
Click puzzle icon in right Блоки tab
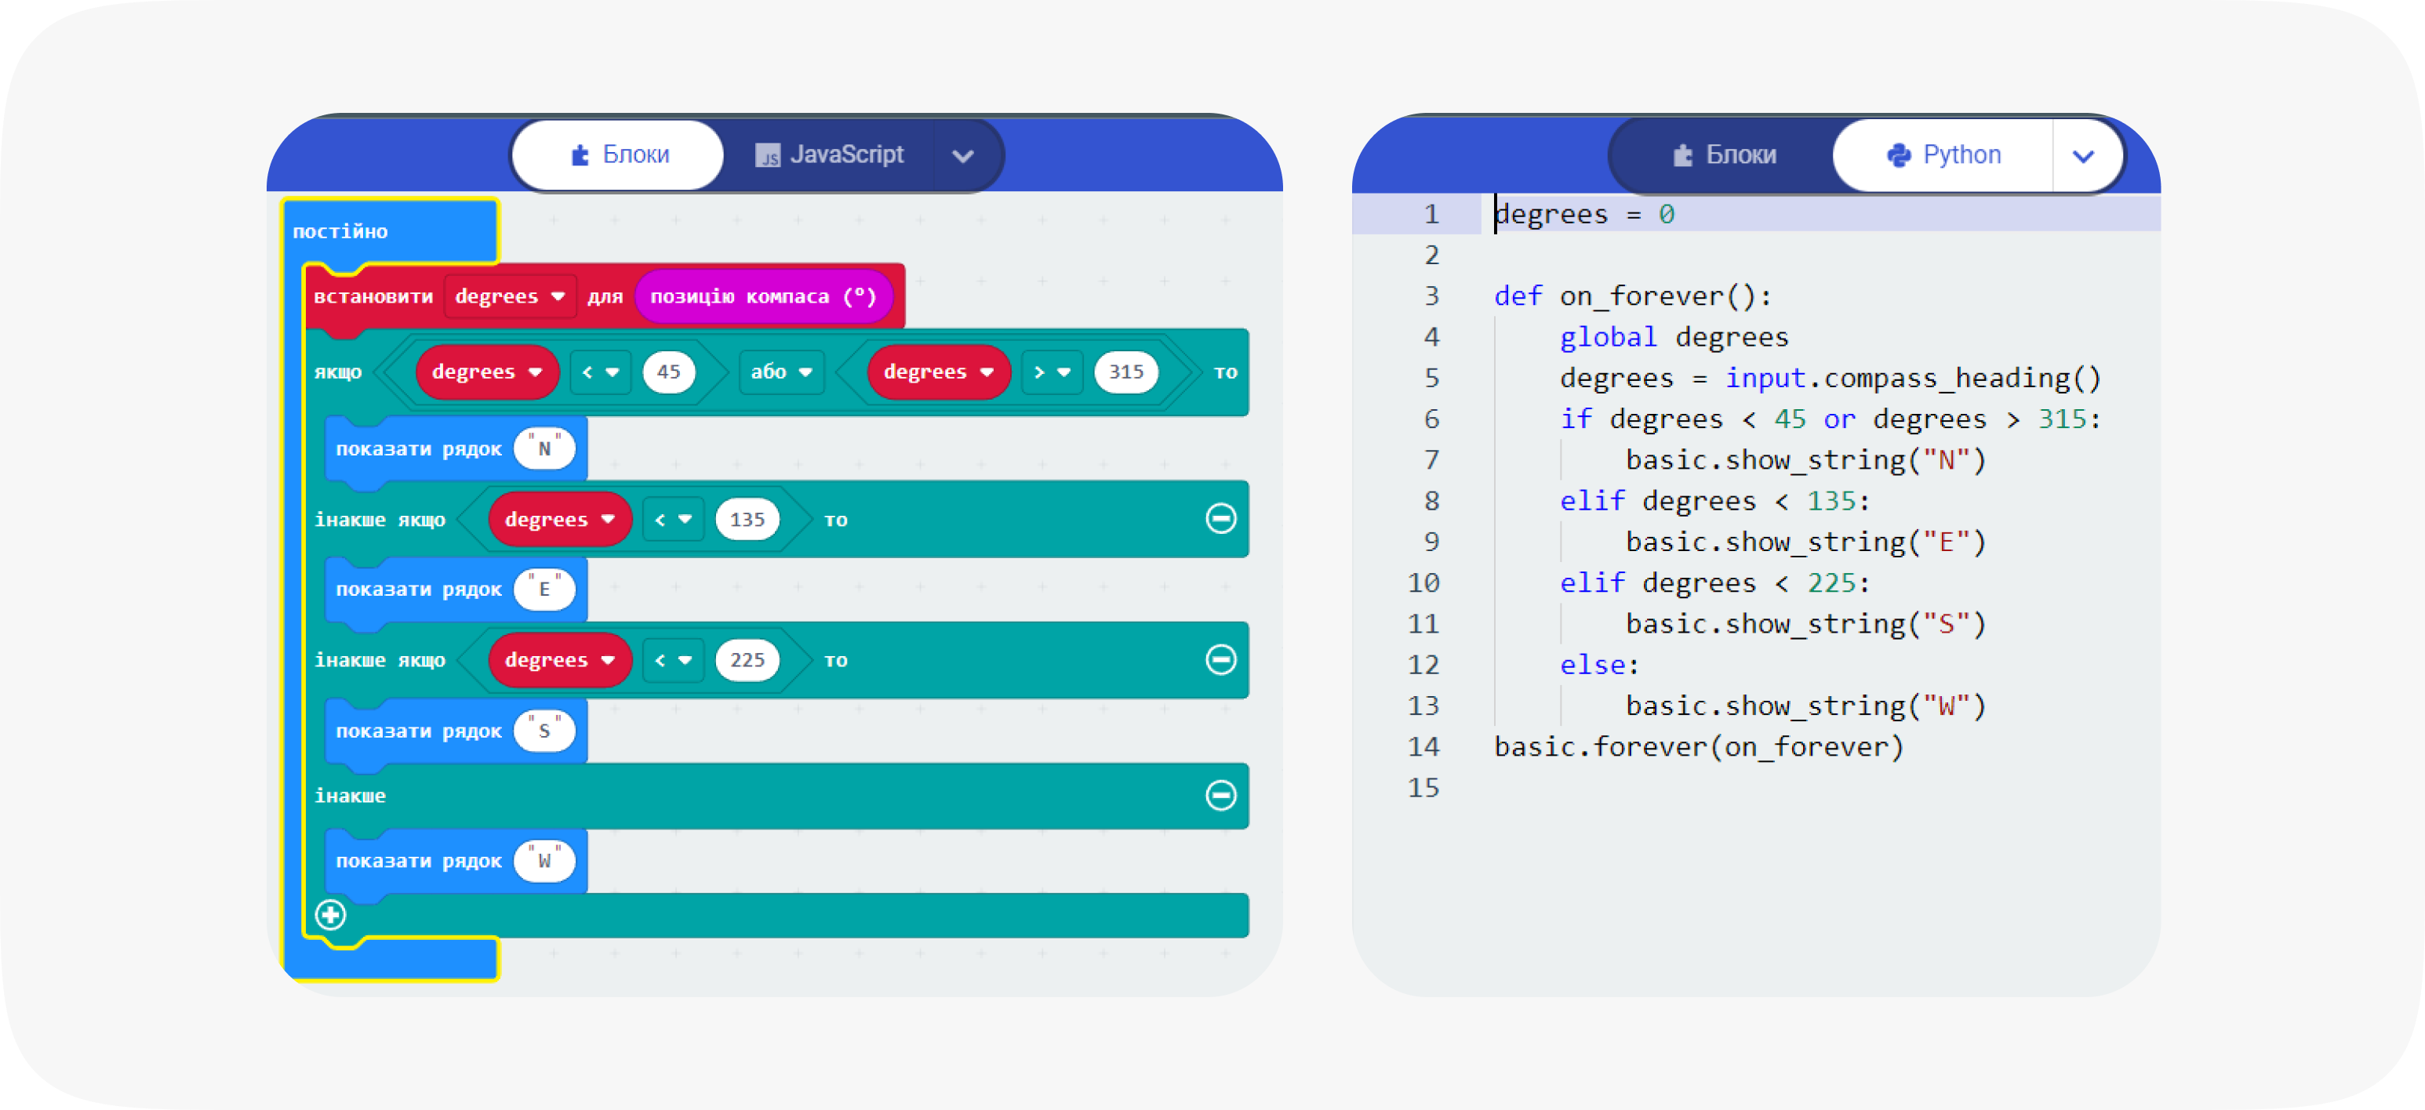point(1682,155)
